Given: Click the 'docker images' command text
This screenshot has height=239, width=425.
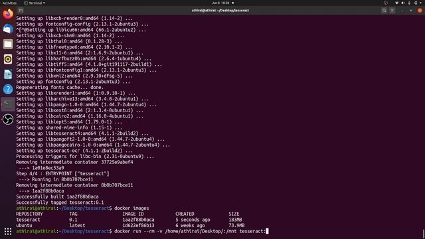Looking at the screenshot, I should point(131,208).
